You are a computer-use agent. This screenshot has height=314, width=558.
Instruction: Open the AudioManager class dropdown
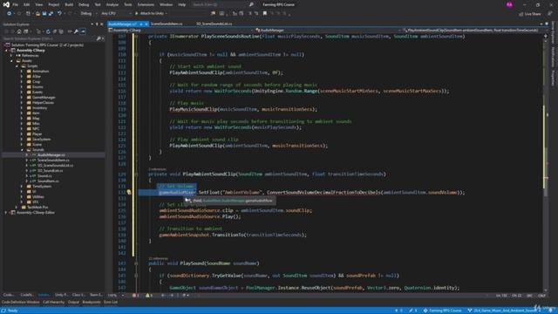coord(328,31)
